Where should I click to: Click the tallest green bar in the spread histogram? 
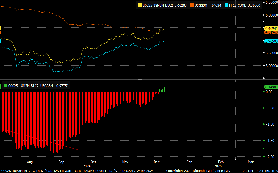[164, 89]
